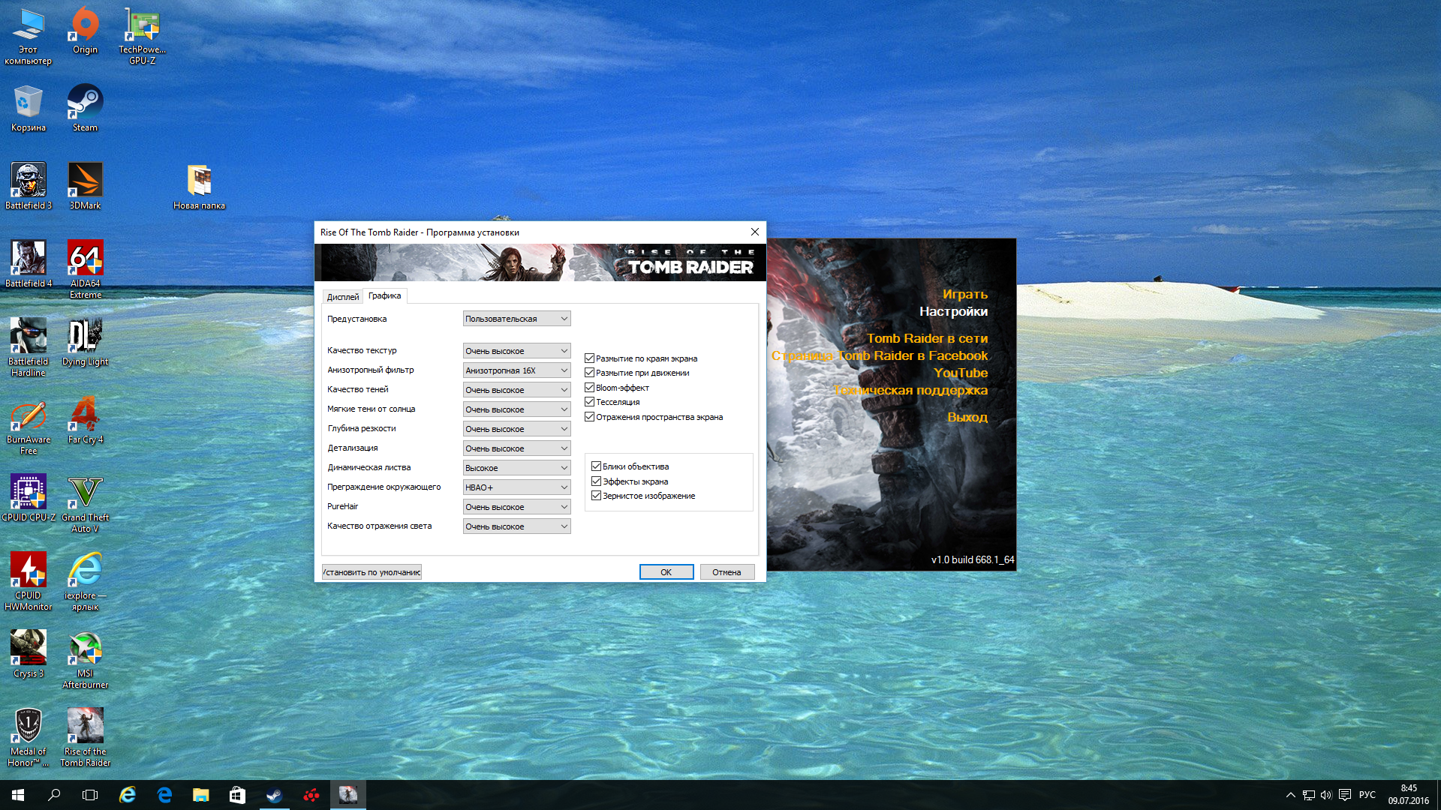
Task: Select the Графика tab
Action: pos(384,295)
